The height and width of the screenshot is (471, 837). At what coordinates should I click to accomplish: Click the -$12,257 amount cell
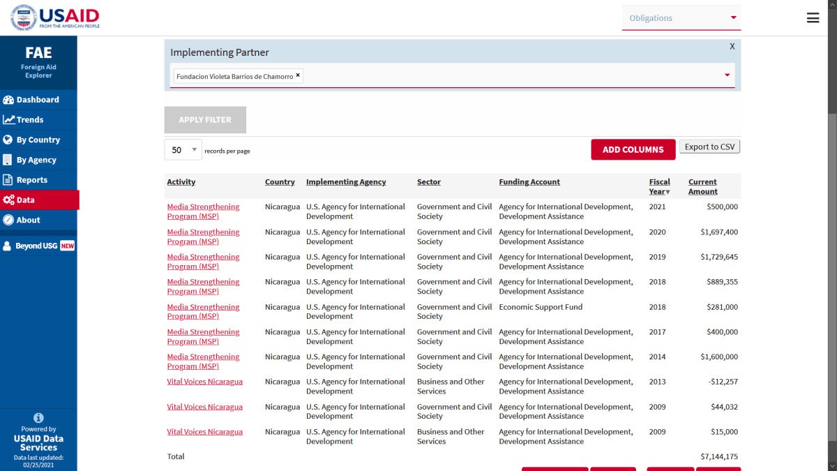pyautogui.click(x=723, y=382)
